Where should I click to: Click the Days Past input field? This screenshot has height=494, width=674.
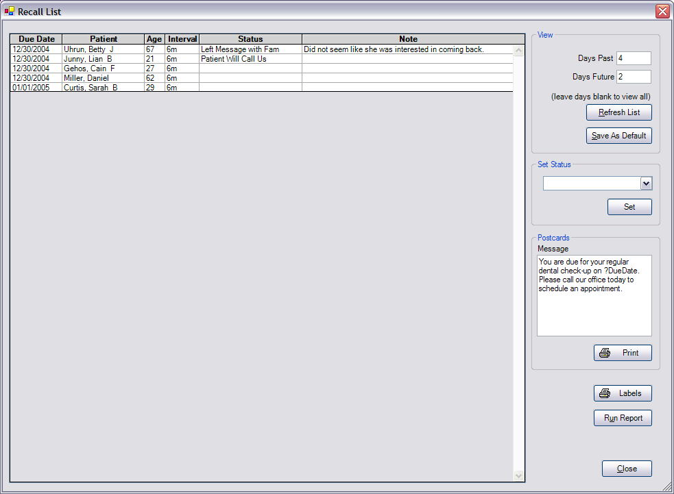pos(633,58)
